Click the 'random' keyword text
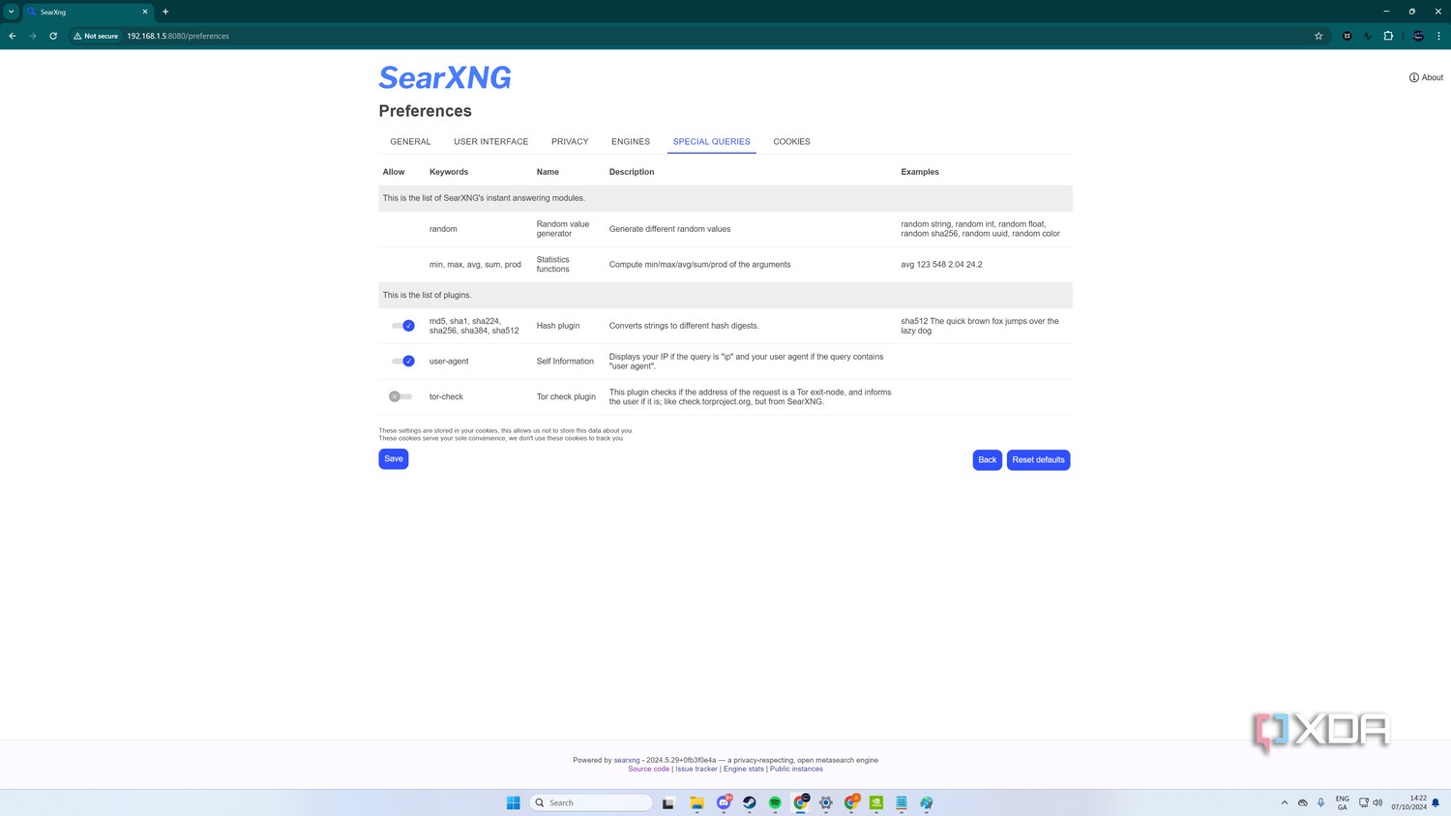This screenshot has height=816, width=1451. tap(443, 229)
